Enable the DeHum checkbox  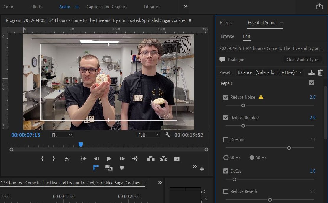click(x=226, y=139)
